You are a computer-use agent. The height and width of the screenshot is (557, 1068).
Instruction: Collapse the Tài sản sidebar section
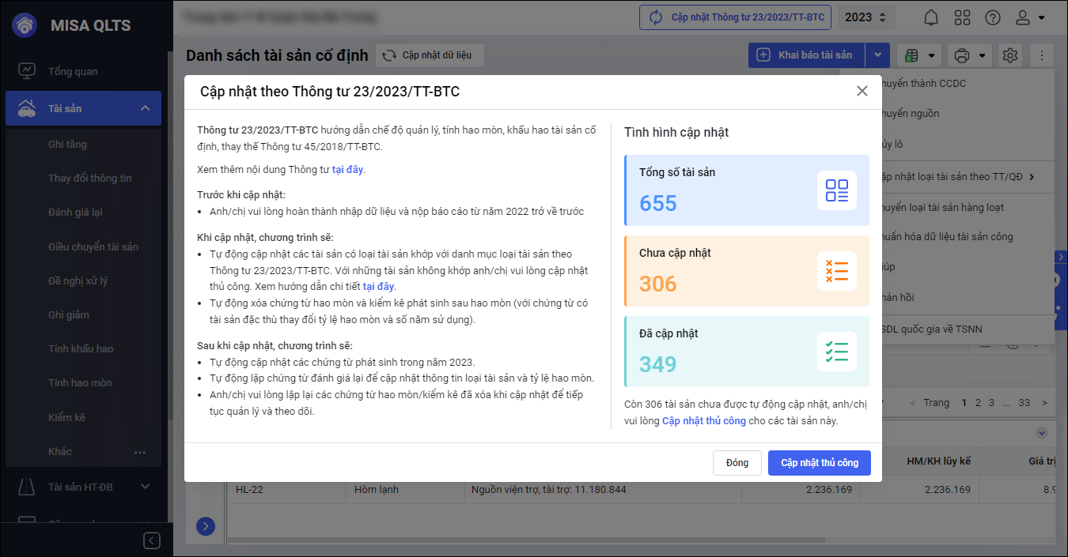coord(145,108)
